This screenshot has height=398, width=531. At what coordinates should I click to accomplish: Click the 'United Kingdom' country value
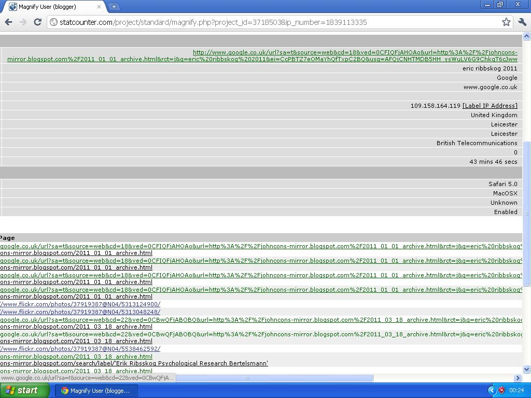(x=494, y=115)
